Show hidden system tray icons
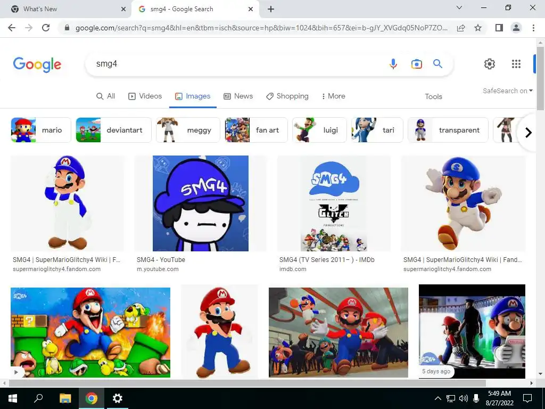The width and height of the screenshot is (545, 409). (438, 398)
